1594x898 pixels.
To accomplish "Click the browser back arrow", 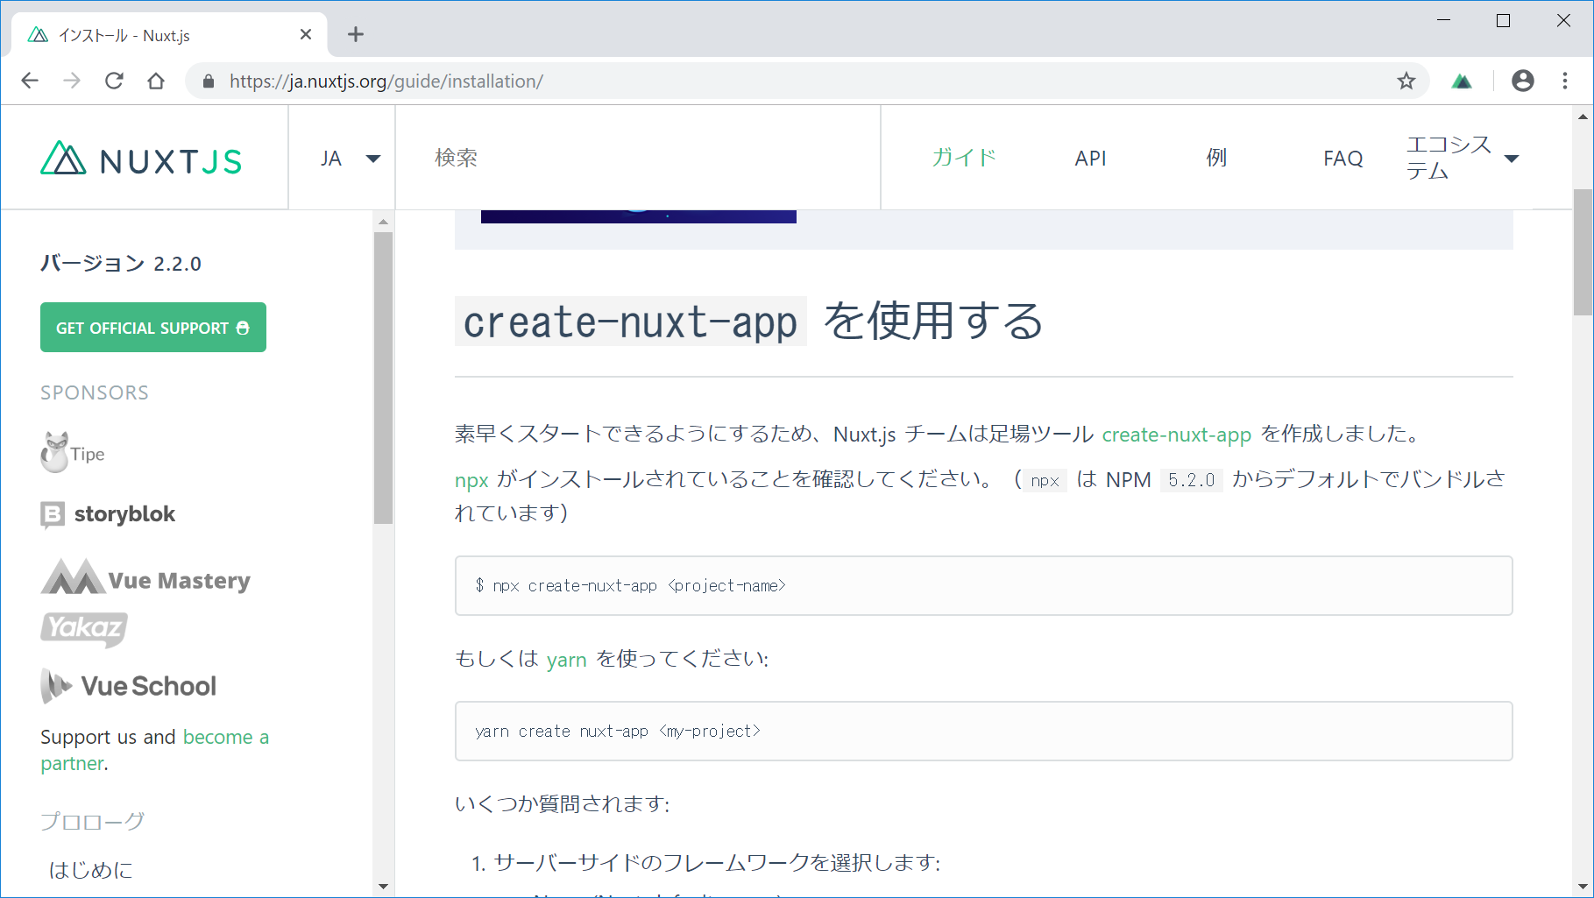I will pyautogui.click(x=30, y=81).
